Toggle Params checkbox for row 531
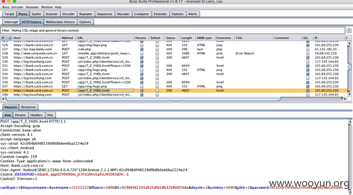 click(x=142, y=66)
